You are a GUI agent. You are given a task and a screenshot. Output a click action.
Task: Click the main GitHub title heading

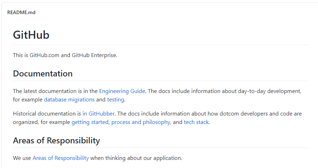click(31, 35)
